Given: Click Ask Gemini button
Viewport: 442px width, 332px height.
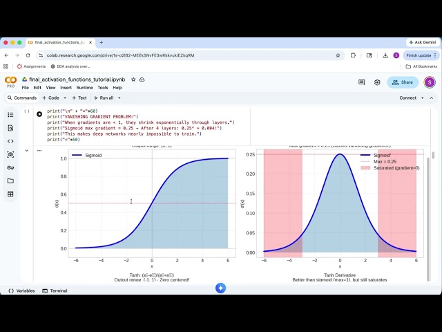Looking at the screenshot, I should 423,42.
